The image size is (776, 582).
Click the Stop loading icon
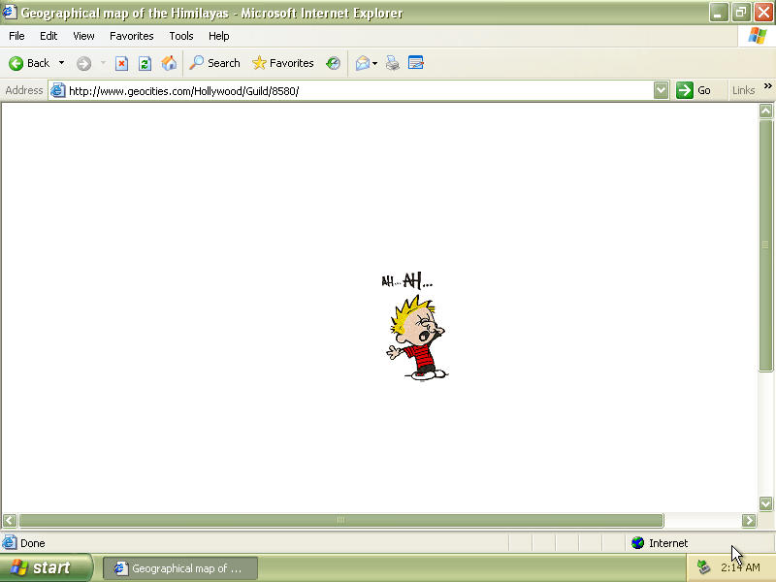pos(121,63)
